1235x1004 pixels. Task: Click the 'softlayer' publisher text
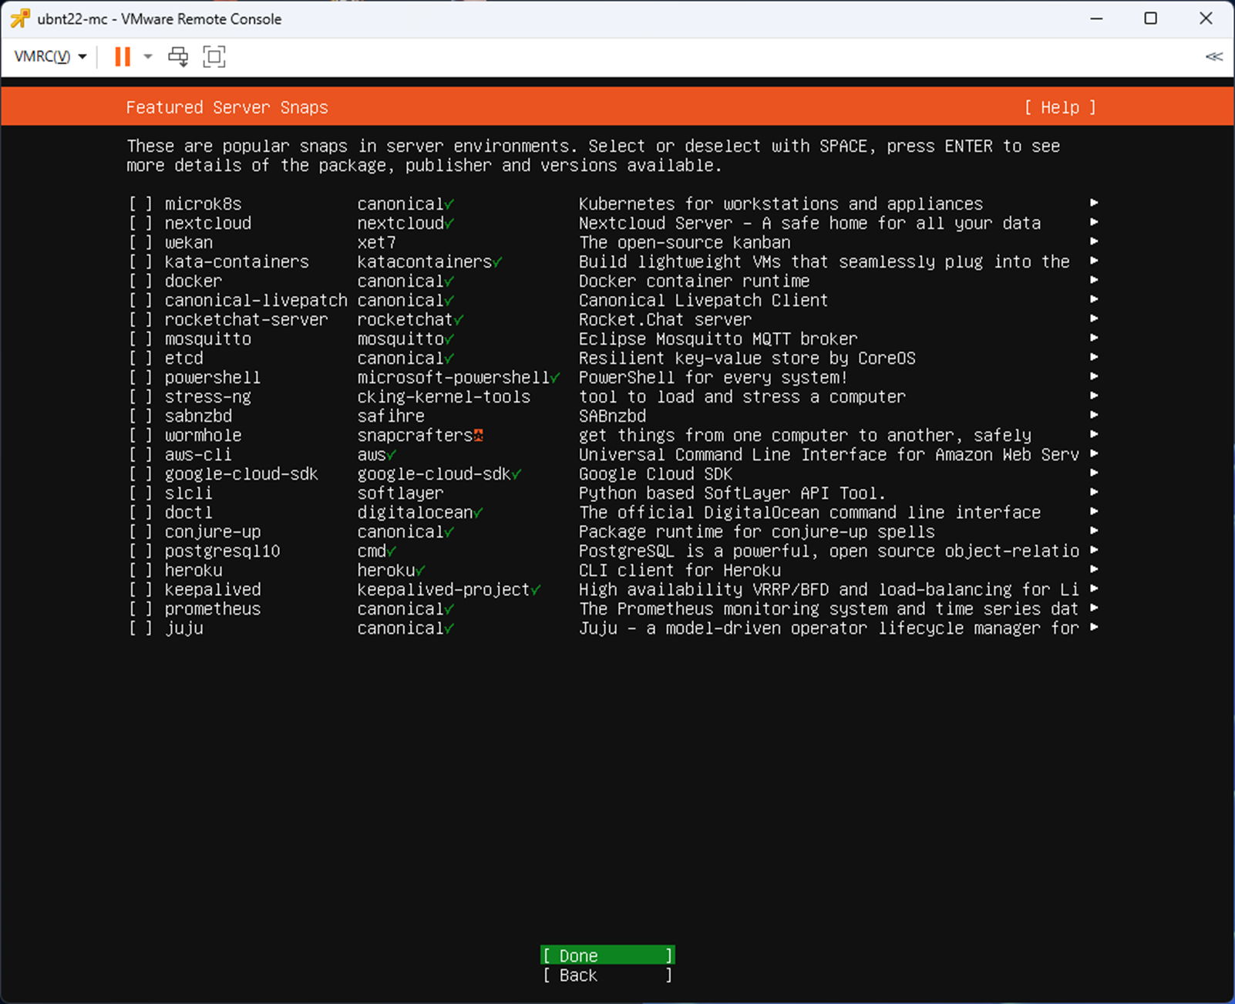pyautogui.click(x=400, y=493)
